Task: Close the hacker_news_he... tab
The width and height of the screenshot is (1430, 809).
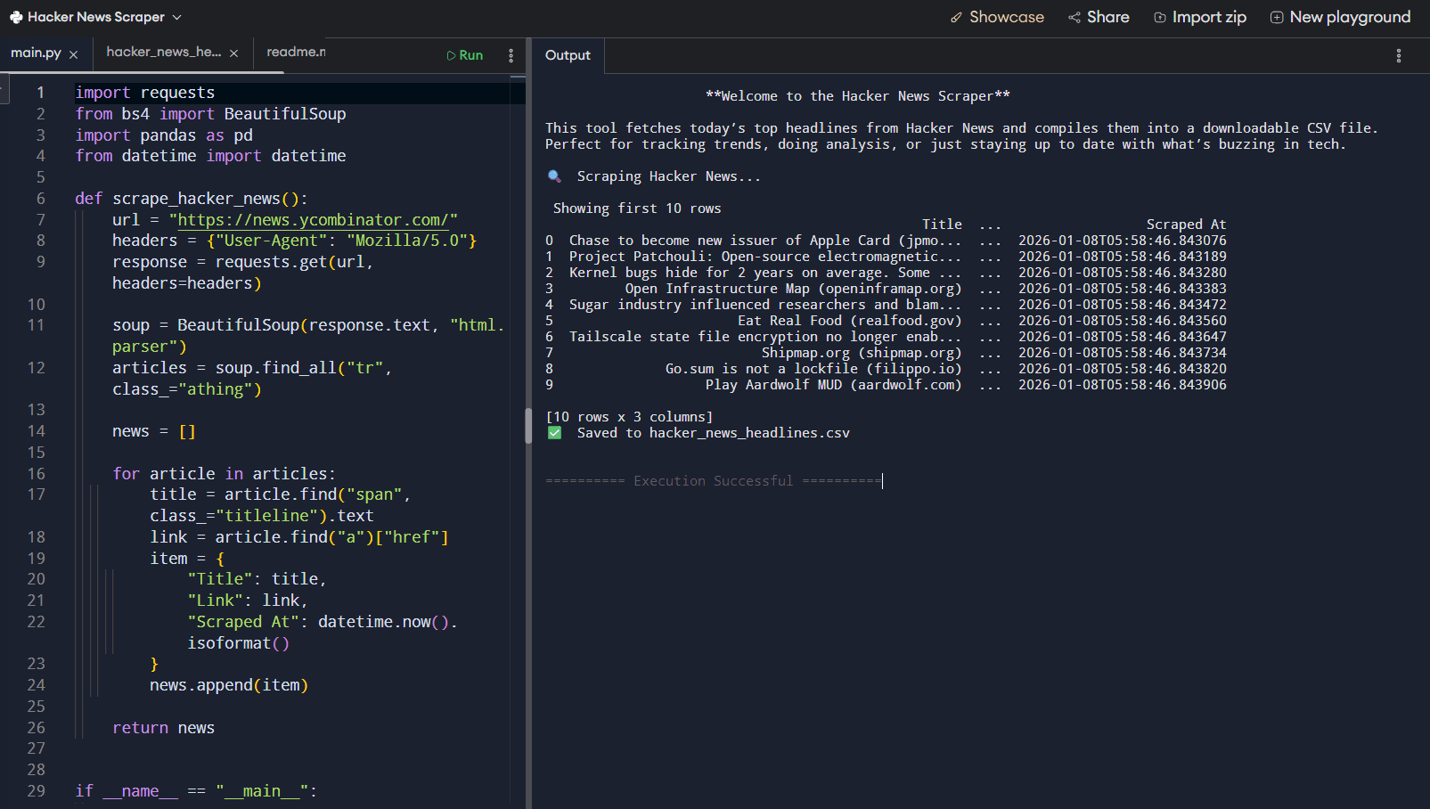Action: click(233, 53)
